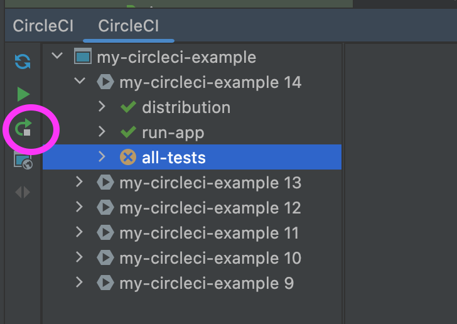This screenshot has height=324, width=457.
Task: Click the failed X icon on all-tests
Action: [x=128, y=157]
